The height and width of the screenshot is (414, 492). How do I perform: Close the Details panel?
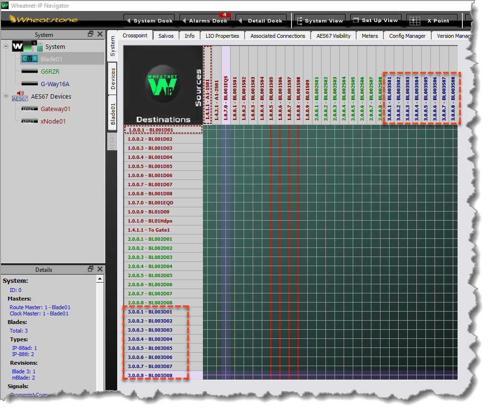pos(100,269)
